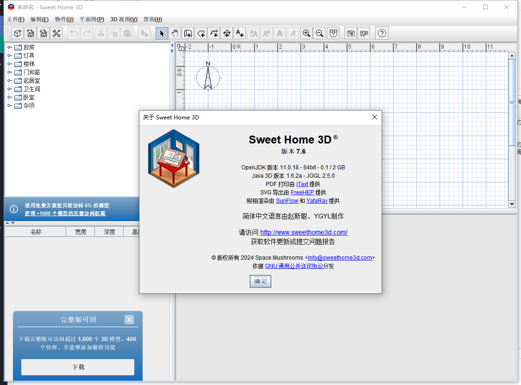521x385 pixels.
Task: Close the 完整版可用 popup
Action: (x=129, y=319)
